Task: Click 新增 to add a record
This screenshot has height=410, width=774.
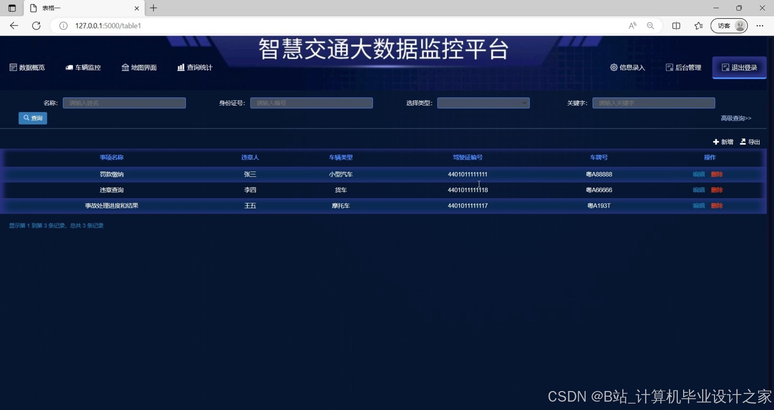Action: 723,142
